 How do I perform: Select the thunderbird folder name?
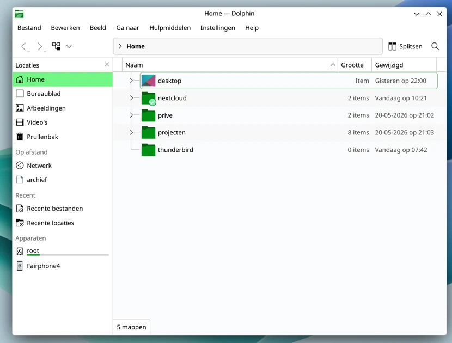tap(175, 150)
